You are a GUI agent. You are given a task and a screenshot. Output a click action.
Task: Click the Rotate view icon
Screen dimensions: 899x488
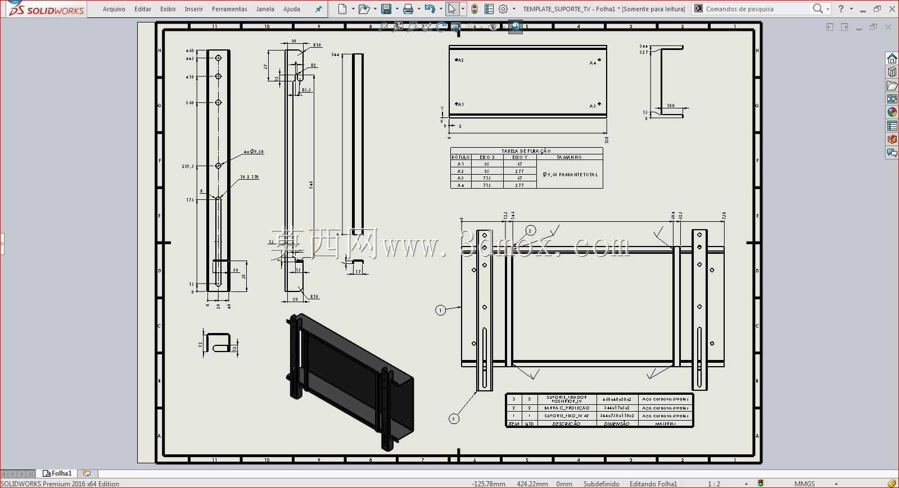(x=442, y=26)
